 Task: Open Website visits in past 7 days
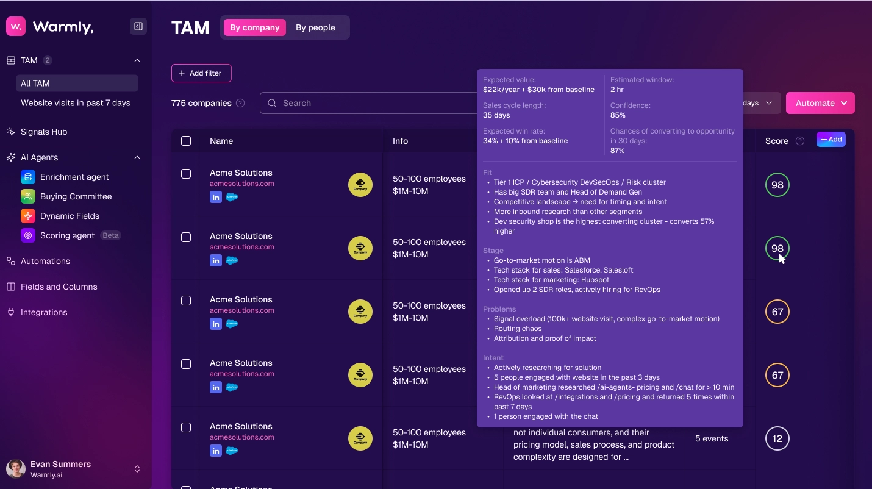76,103
